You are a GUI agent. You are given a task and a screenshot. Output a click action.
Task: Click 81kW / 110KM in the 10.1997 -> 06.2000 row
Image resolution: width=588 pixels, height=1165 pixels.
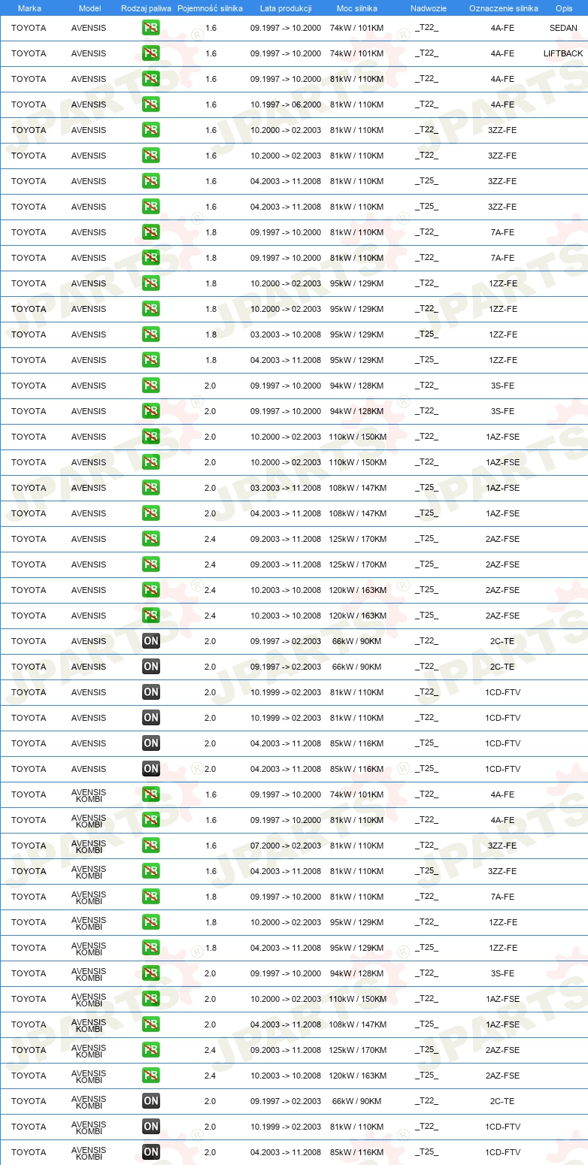click(357, 104)
